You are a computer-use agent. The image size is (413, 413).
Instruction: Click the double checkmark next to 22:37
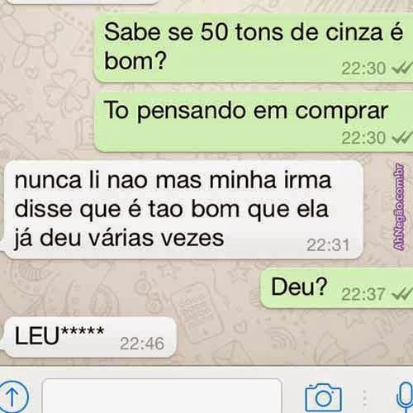[402, 293]
